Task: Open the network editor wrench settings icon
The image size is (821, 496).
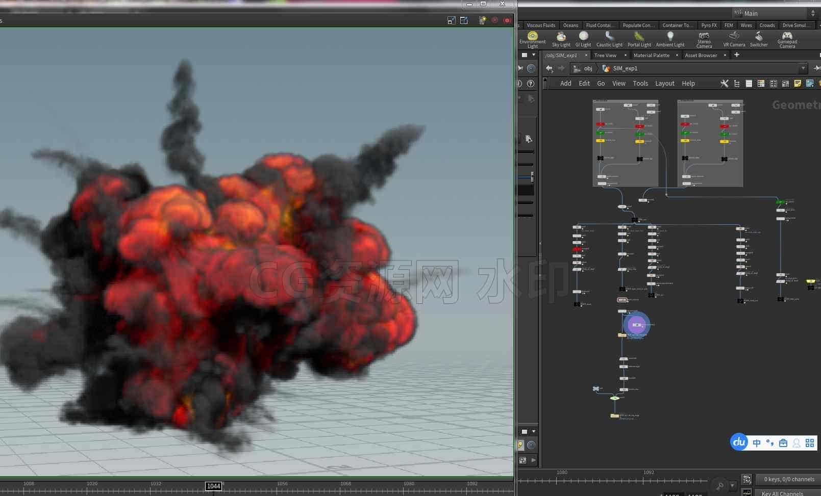Action: pyautogui.click(x=724, y=84)
